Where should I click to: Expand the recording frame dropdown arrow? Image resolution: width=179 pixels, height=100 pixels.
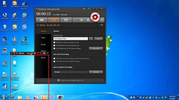click(12, 53)
